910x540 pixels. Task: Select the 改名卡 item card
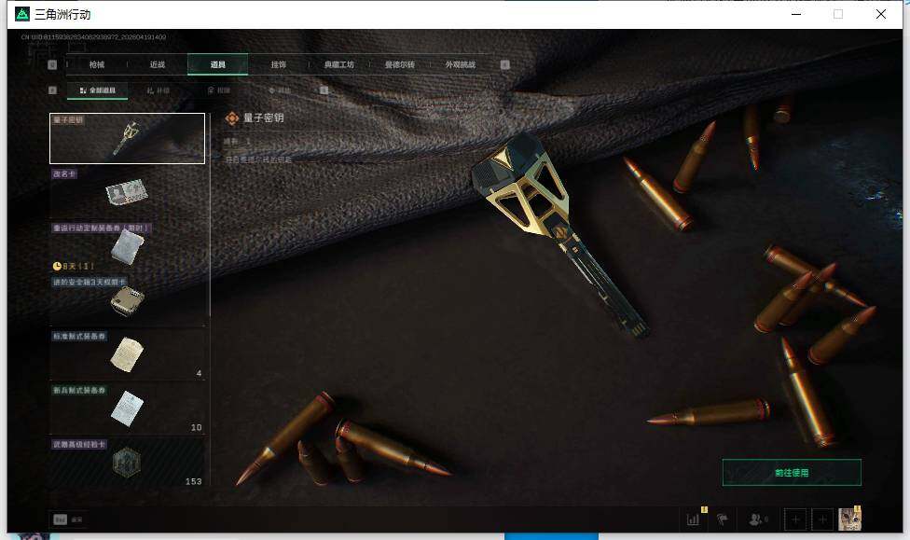(x=127, y=192)
